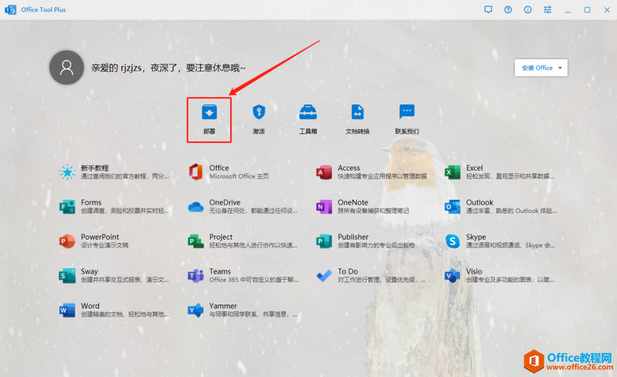
Task: Launch the OneDrive cloud icon
Action: pyautogui.click(x=195, y=206)
